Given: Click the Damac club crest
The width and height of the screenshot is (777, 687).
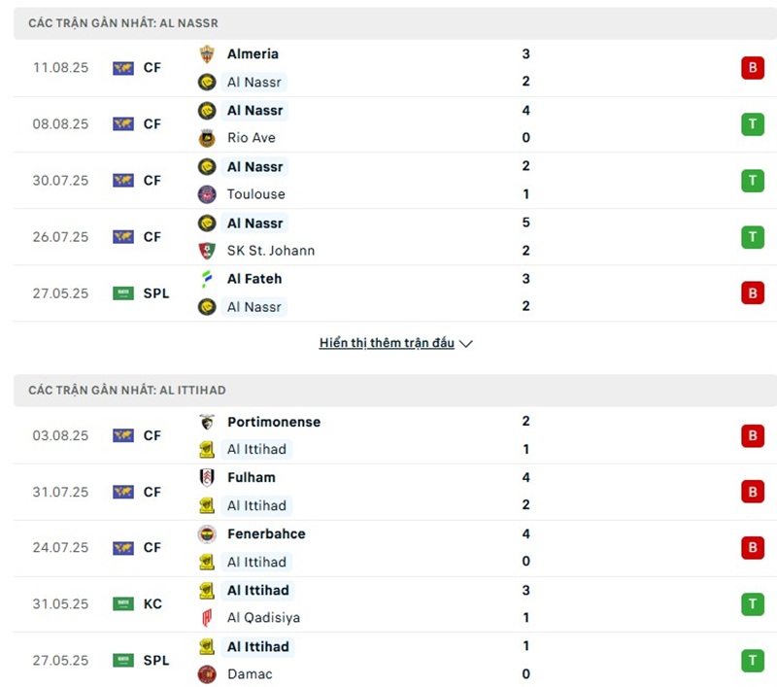Looking at the screenshot, I should [207, 674].
